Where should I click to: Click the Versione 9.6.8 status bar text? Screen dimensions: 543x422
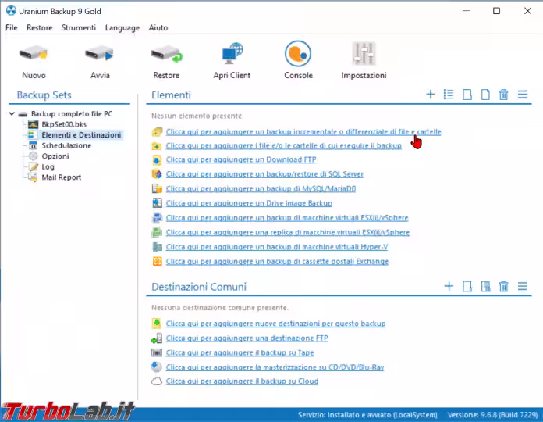[493, 415]
